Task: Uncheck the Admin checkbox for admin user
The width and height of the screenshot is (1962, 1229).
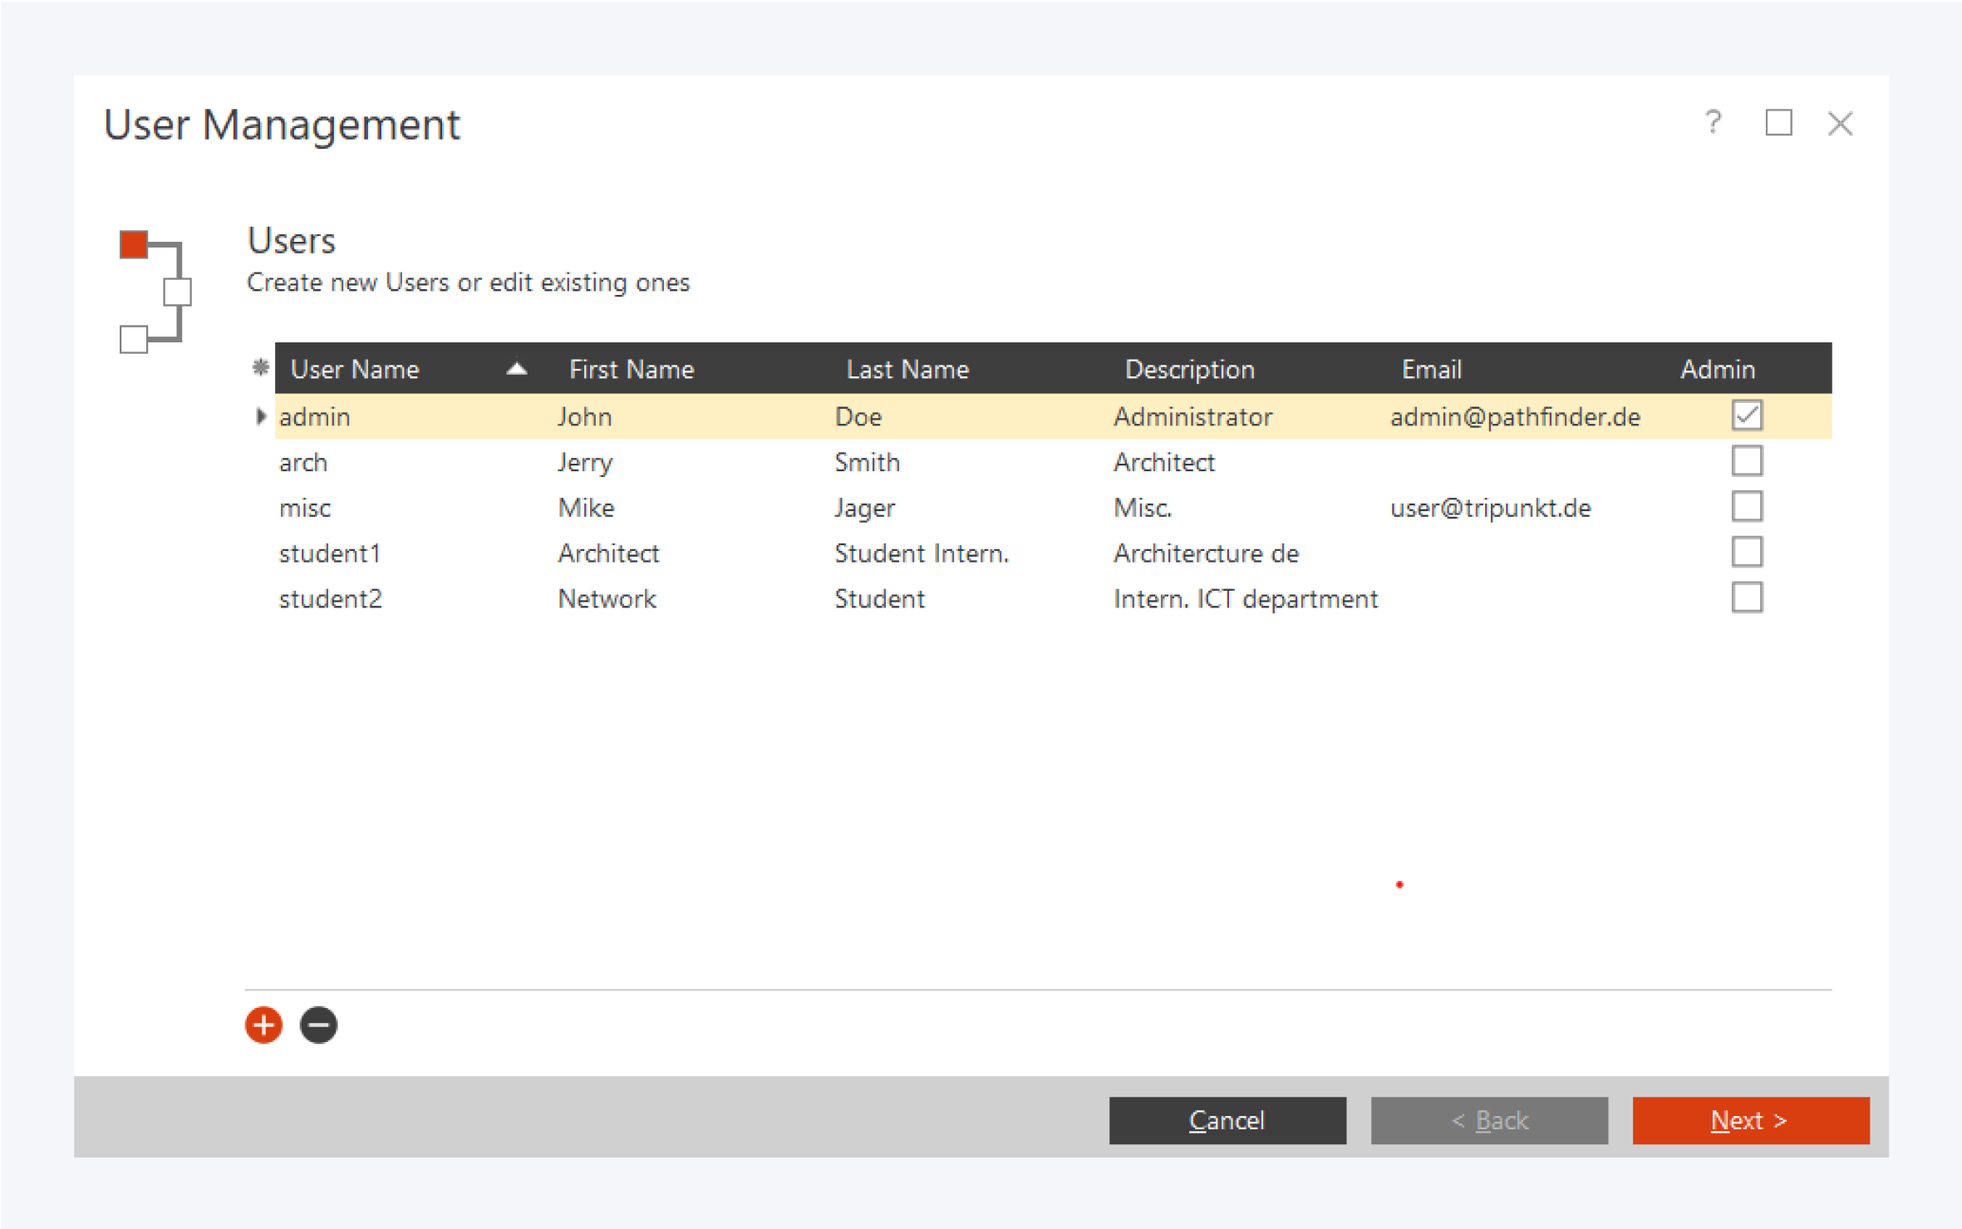Action: click(x=1747, y=415)
